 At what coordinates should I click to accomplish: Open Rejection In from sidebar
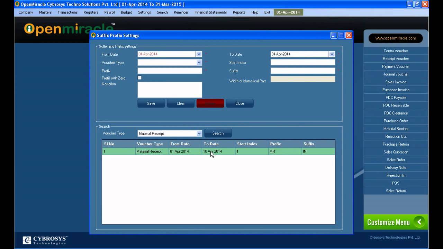click(x=396, y=175)
